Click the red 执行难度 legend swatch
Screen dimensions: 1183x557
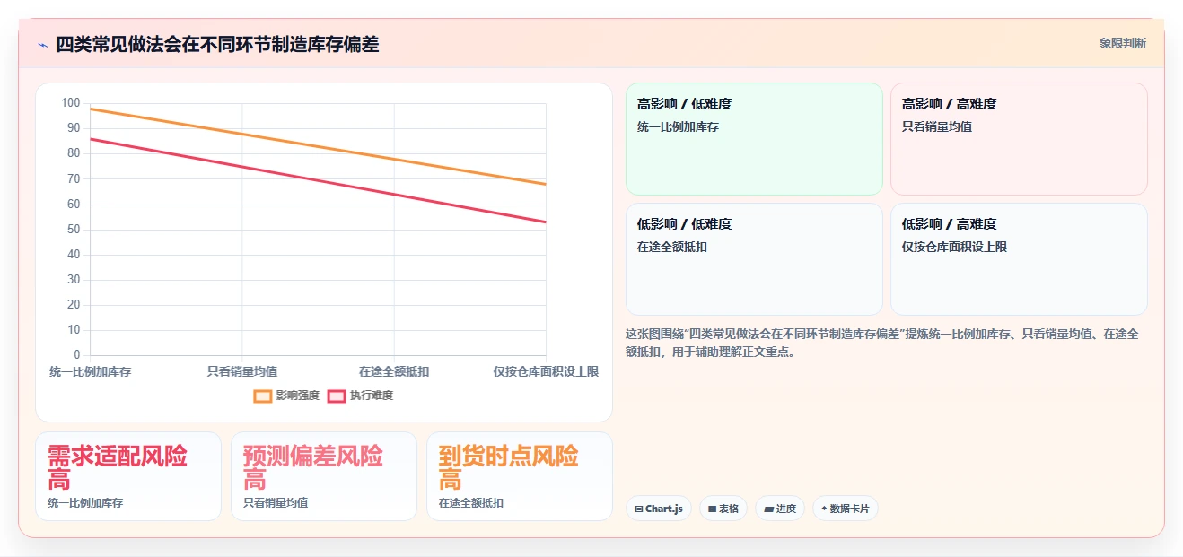(x=337, y=396)
